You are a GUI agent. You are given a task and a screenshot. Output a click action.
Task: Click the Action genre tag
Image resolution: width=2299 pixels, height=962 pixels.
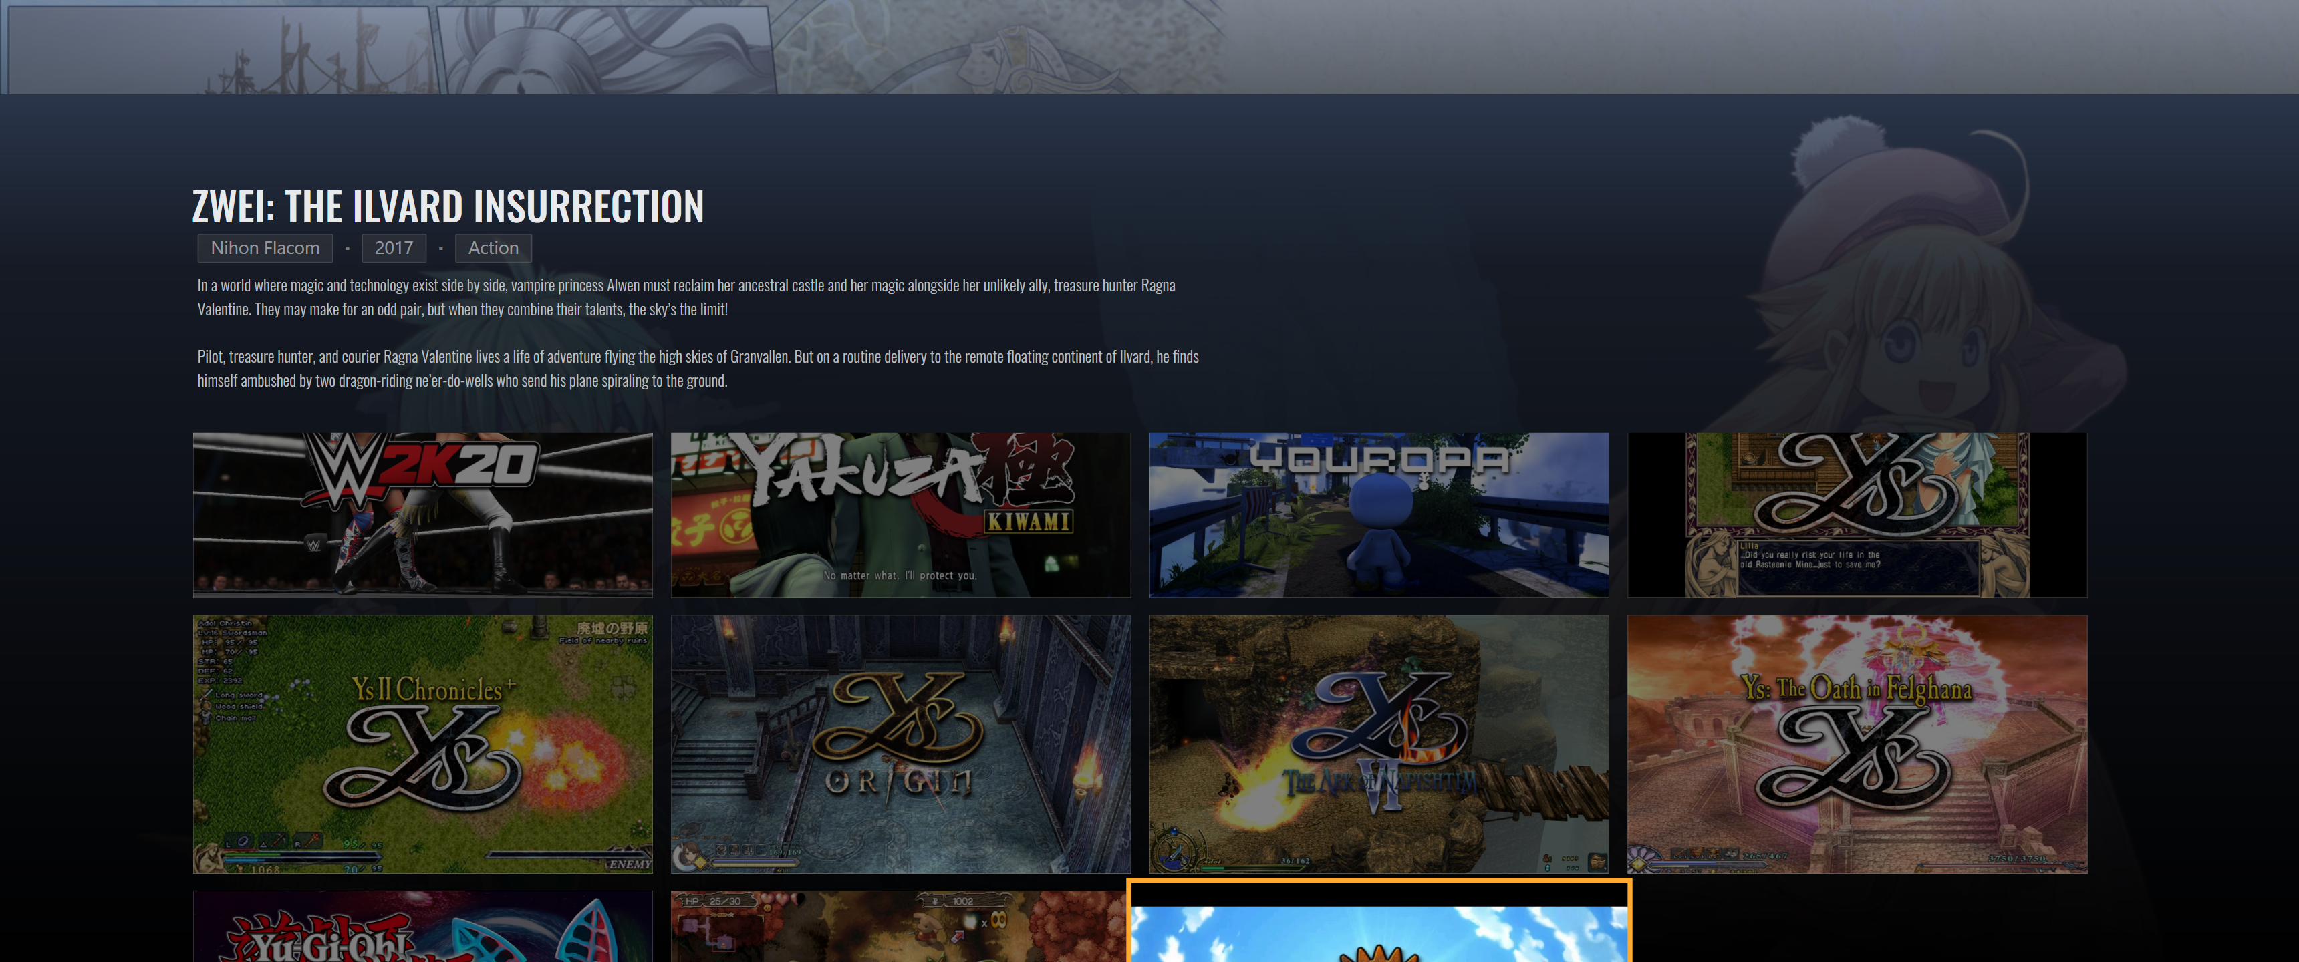tap(493, 248)
